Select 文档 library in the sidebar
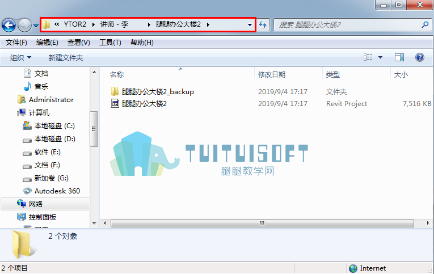This screenshot has width=434, height=274. coord(41,73)
